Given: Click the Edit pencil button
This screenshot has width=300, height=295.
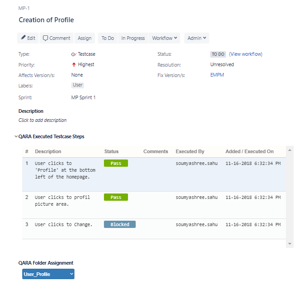Looking at the screenshot, I should pos(28,38).
